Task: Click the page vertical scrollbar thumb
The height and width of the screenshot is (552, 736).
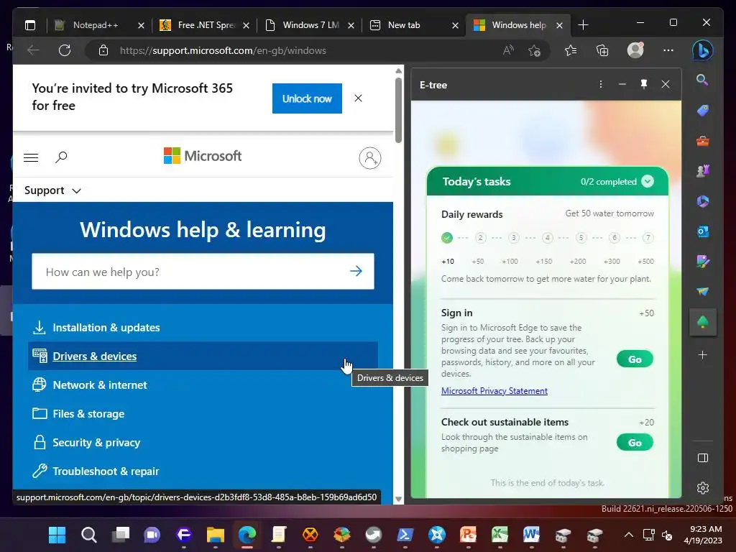Action: [398, 110]
